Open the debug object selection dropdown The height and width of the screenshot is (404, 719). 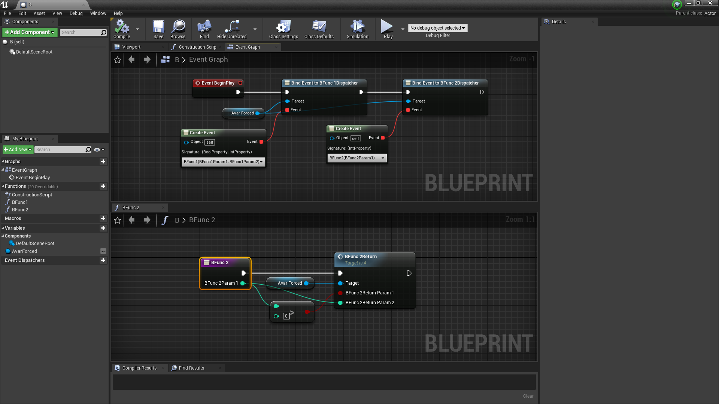(x=437, y=28)
